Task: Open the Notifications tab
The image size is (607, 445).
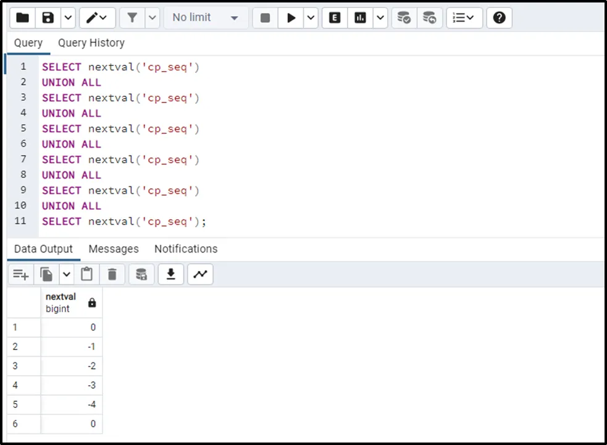Action: pos(186,249)
